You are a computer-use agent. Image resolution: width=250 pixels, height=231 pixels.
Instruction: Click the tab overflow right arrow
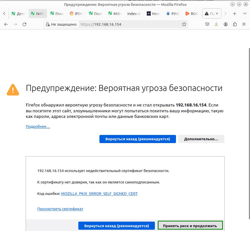click(225, 13)
